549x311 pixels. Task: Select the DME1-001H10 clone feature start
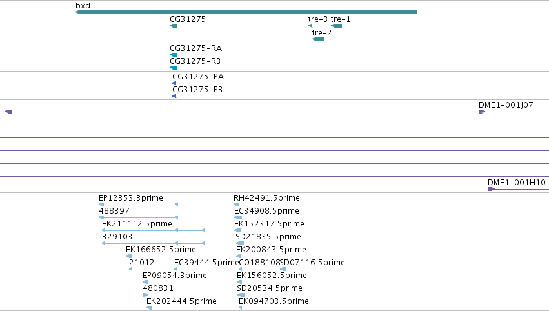(491, 189)
